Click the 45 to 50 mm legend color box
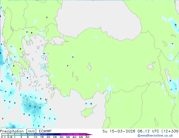Screen dimensions: 179x138 [x=83, y=134]
